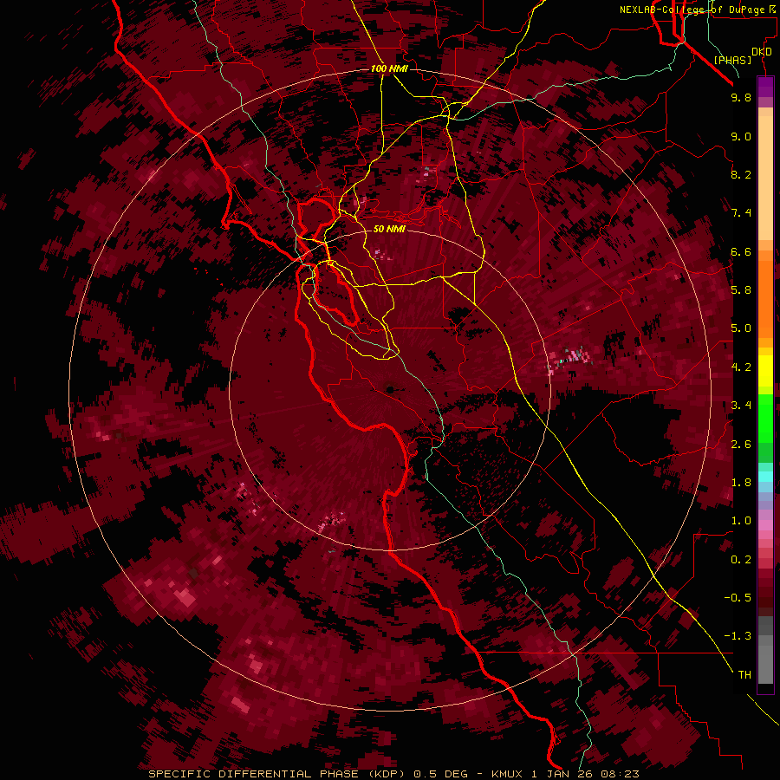Click the orange band of color scale
Image resolution: width=780 pixels, height=780 pixels.
pos(765,298)
